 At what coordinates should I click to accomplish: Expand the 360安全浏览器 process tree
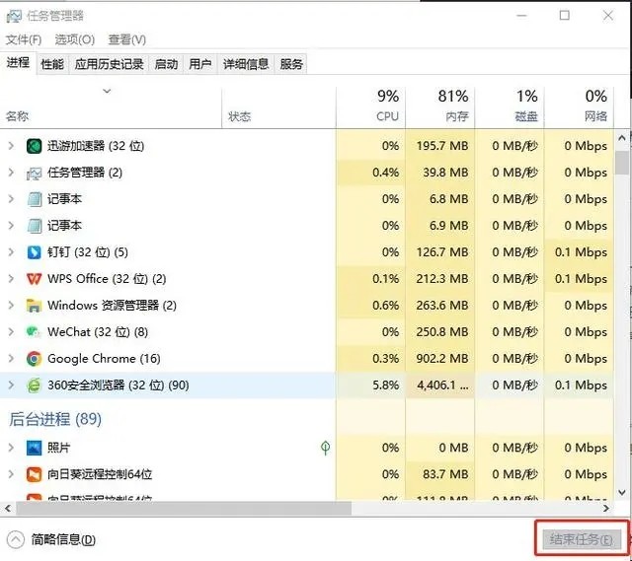pos(12,386)
